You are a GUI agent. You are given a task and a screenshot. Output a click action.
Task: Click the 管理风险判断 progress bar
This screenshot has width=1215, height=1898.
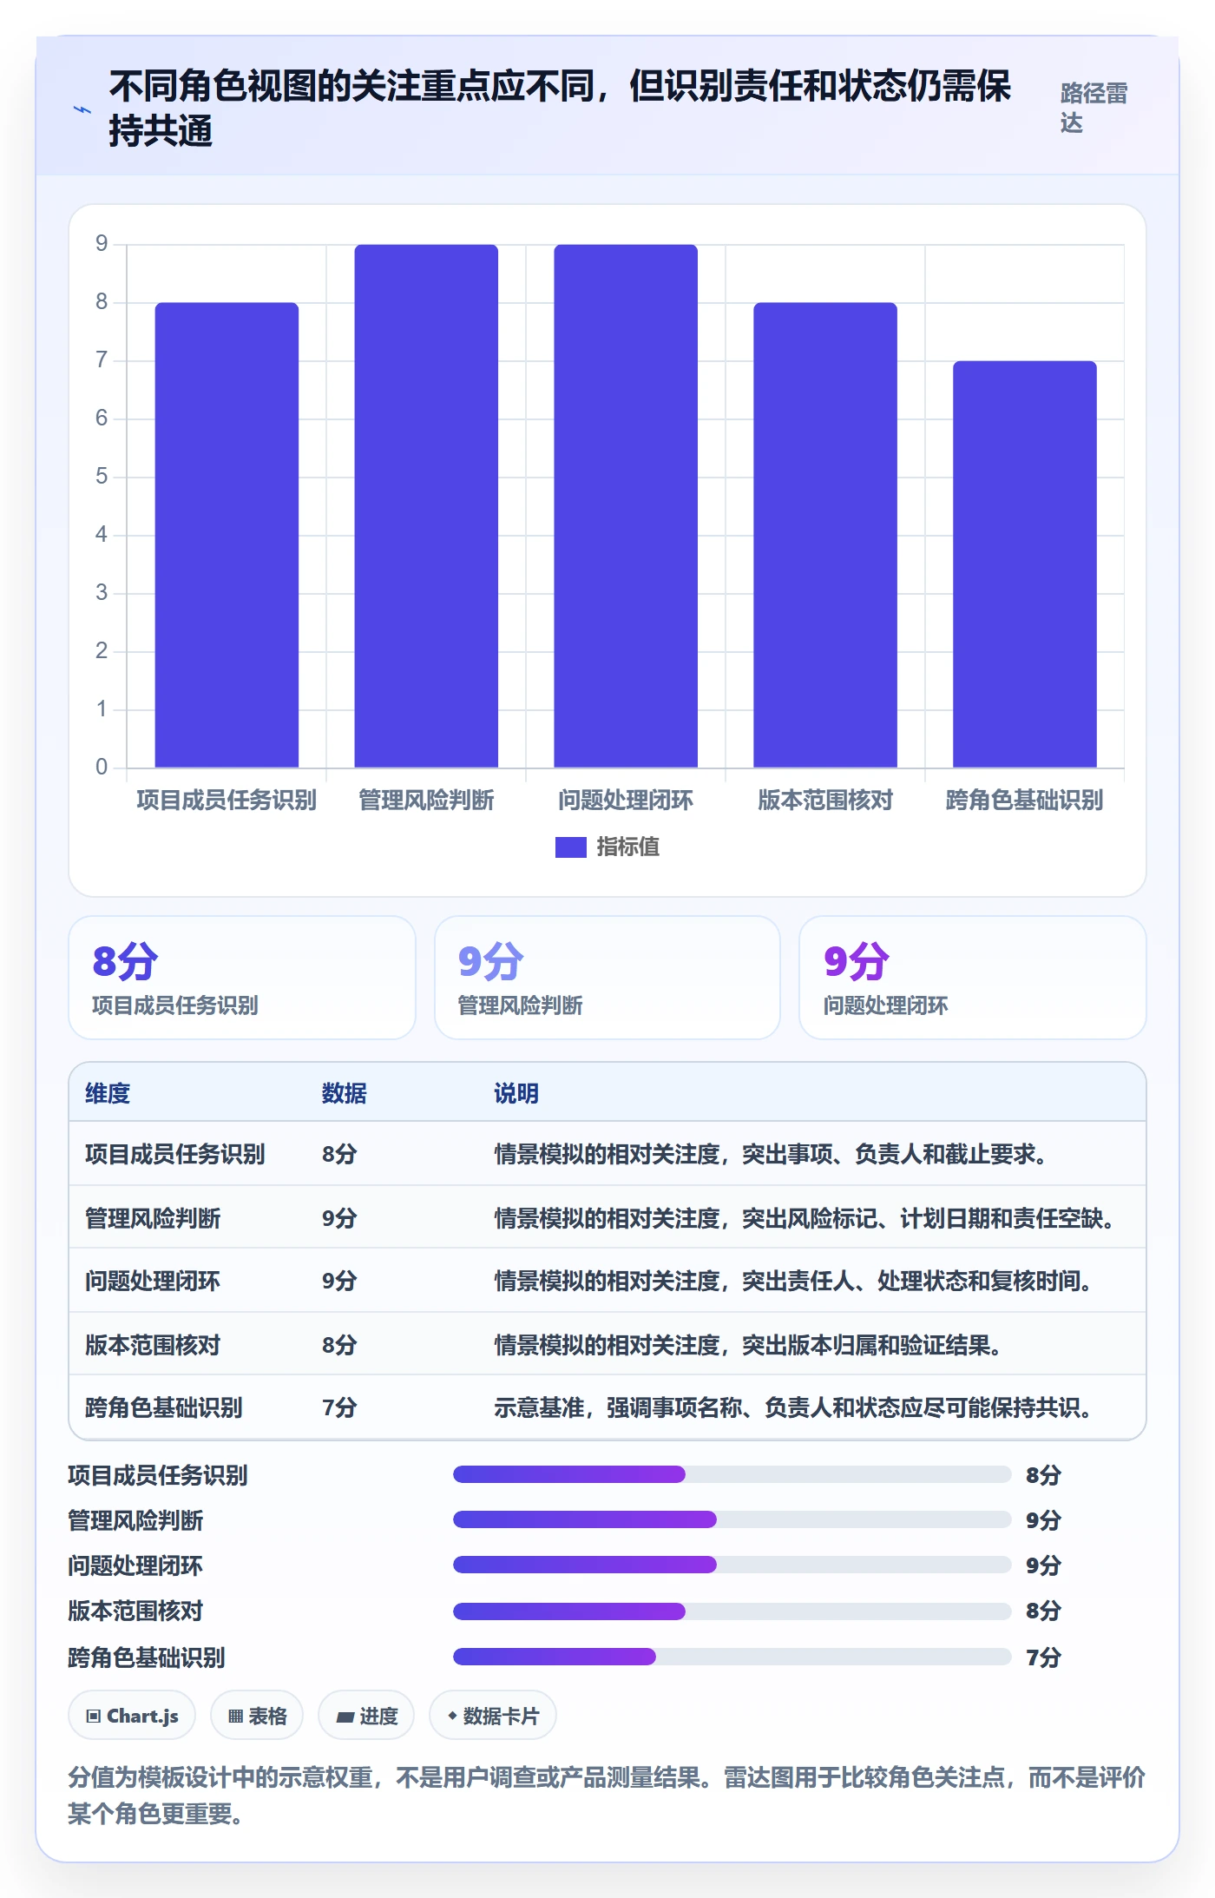tap(732, 1519)
